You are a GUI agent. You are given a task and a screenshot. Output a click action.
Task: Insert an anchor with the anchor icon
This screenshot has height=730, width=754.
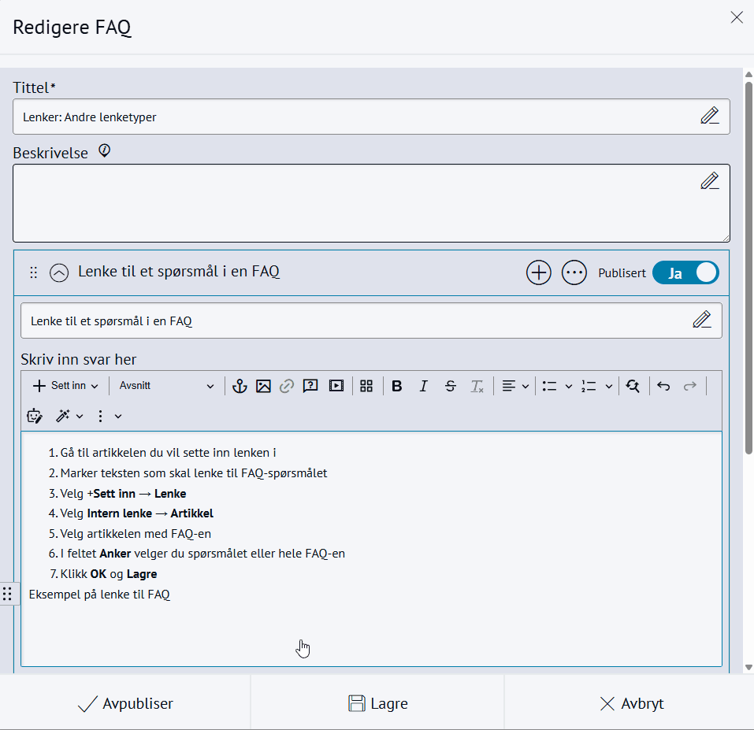tap(240, 386)
